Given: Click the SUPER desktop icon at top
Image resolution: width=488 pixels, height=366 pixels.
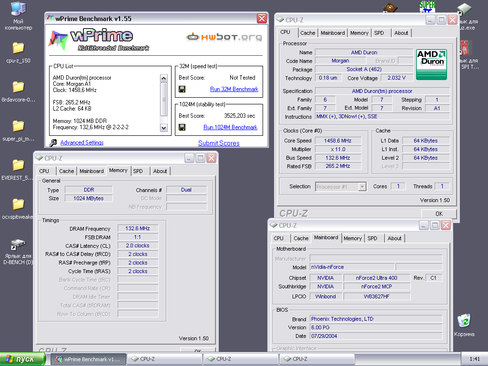Looking at the screenshot, I should pyautogui.click(x=427, y=6).
